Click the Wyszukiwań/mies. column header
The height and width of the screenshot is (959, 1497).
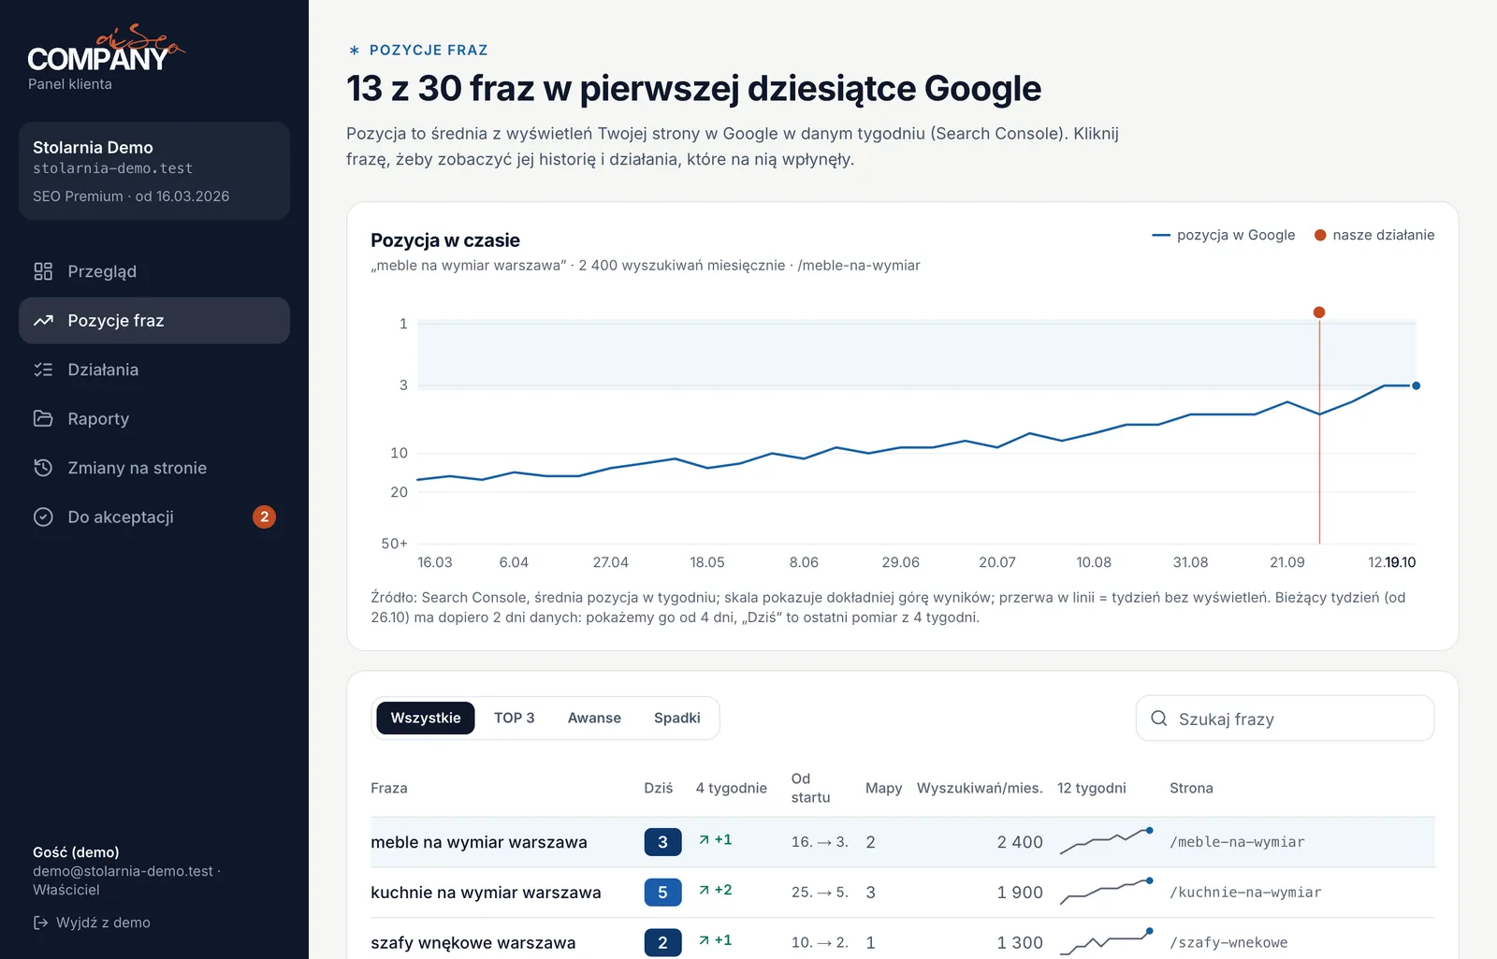[980, 788]
